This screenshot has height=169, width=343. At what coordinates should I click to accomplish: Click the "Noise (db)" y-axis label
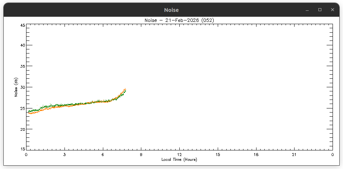point(16,87)
